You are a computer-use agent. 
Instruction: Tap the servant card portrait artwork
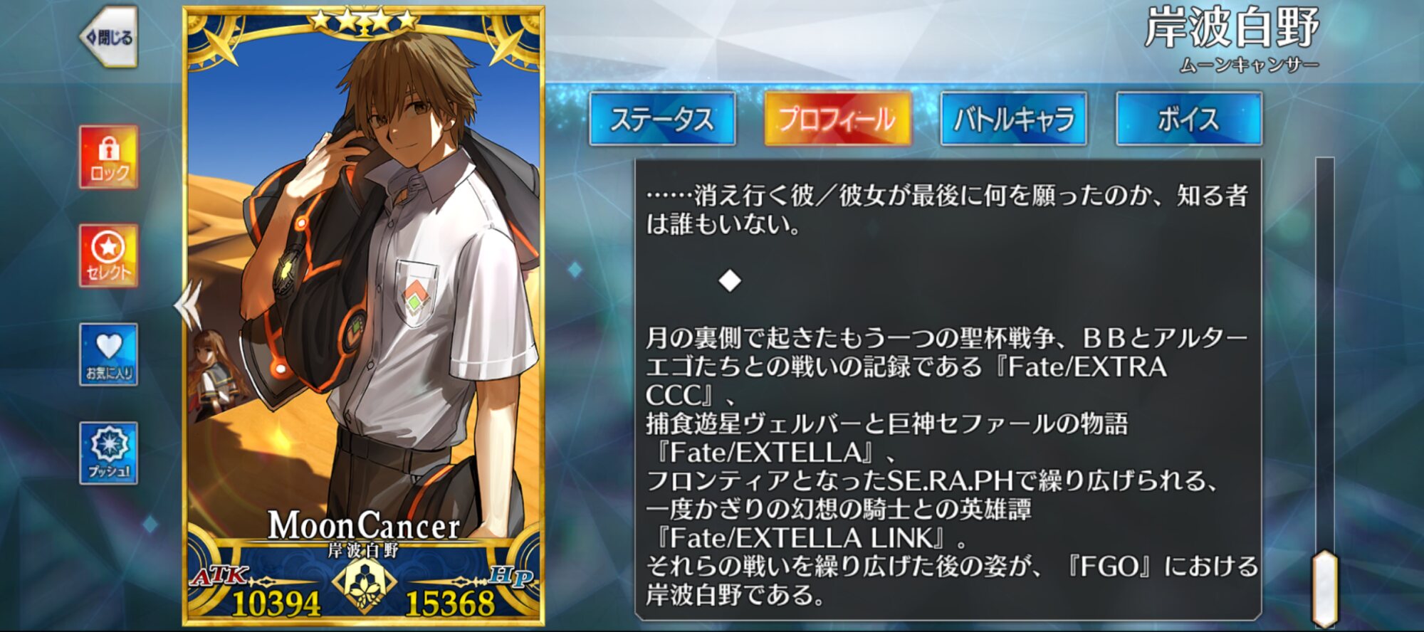[x=363, y=285]
